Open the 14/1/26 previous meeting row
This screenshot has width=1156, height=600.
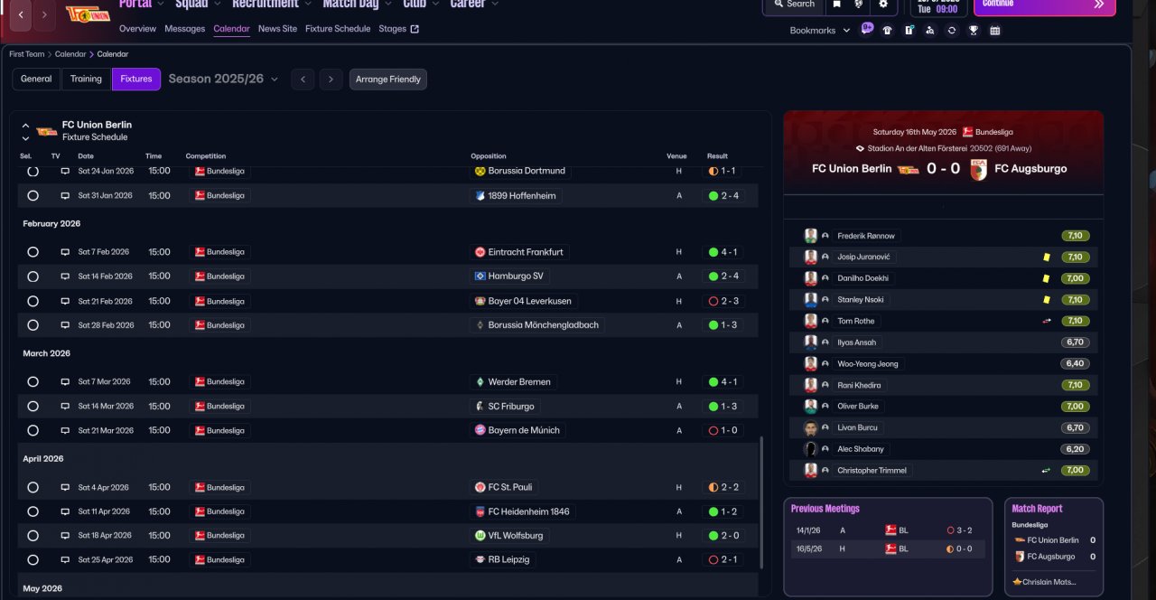886,530
